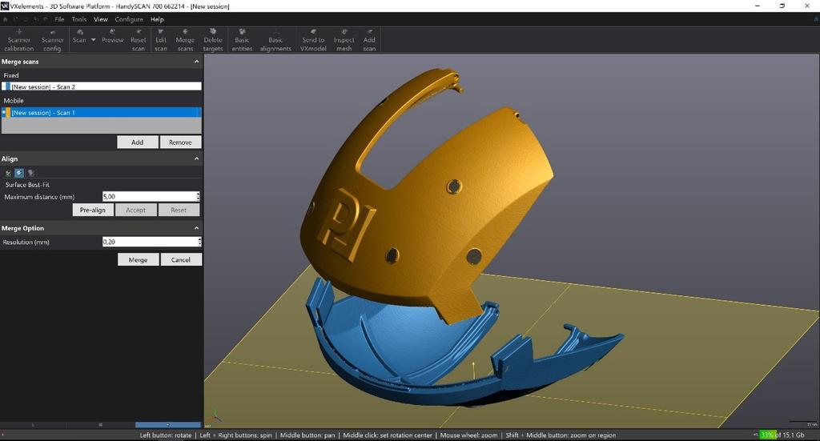Screen dimensions: 820x441
Task: Click Reset scan in the toolbar
Action: 138,40
